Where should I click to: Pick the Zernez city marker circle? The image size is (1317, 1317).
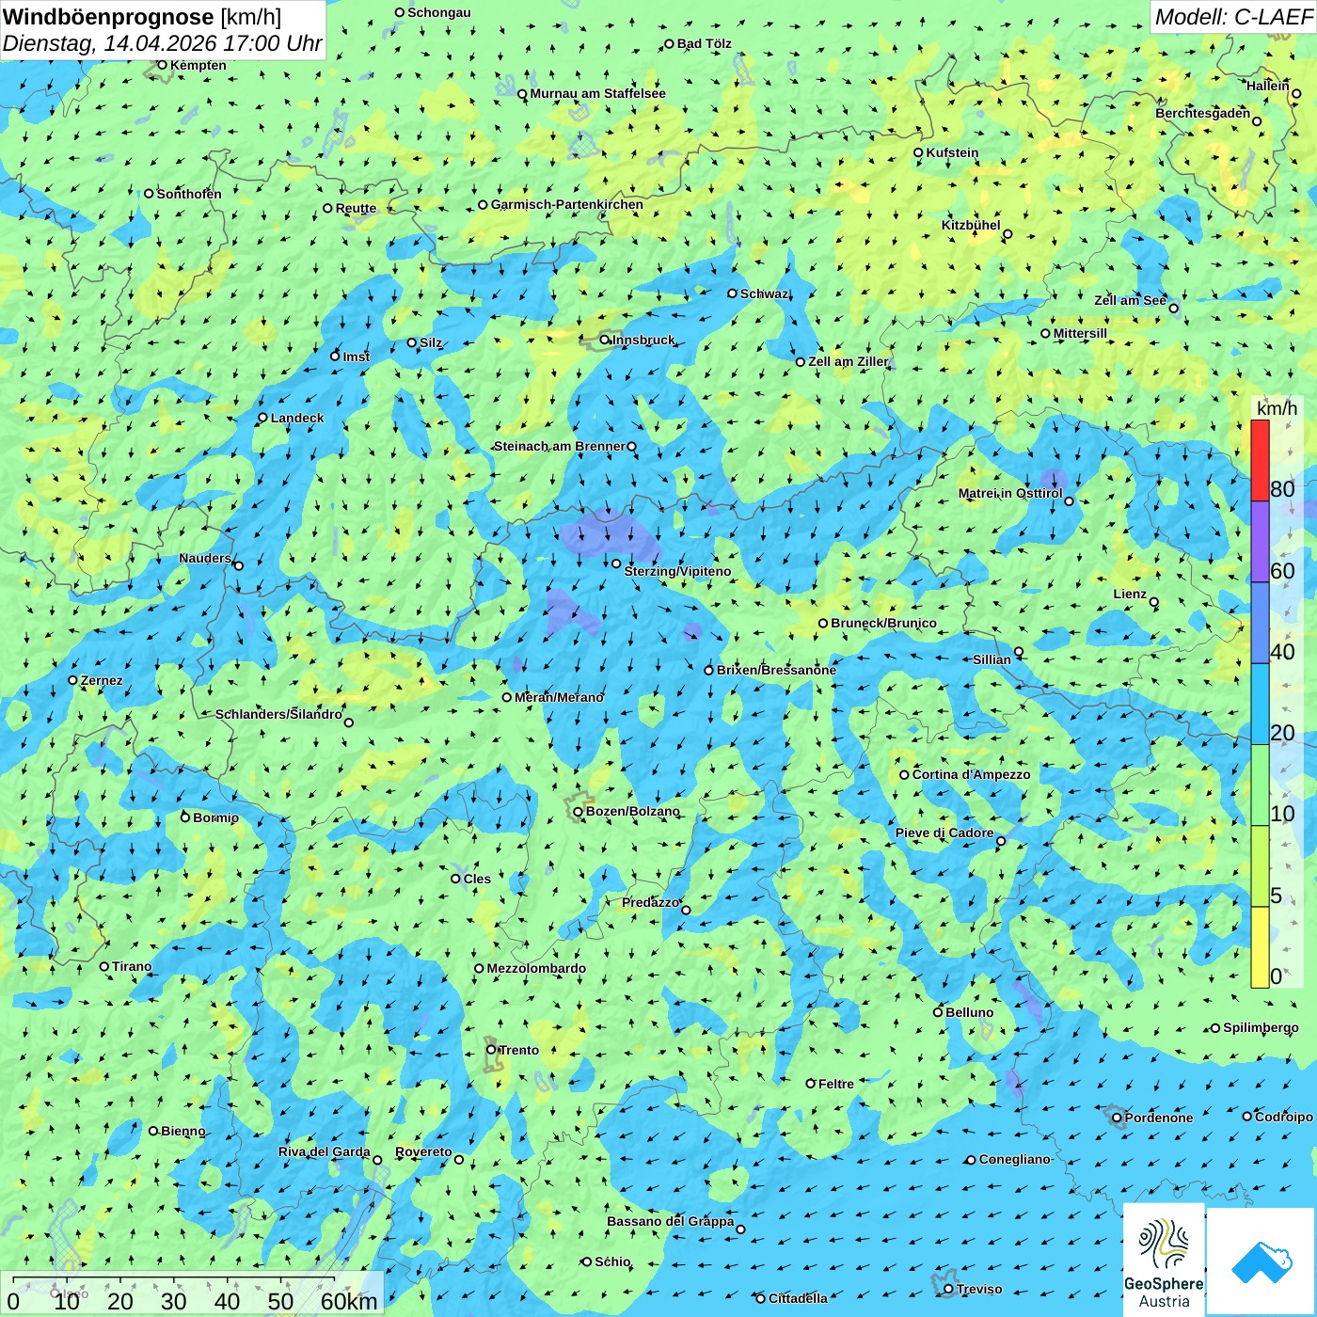tap(72, 680)
